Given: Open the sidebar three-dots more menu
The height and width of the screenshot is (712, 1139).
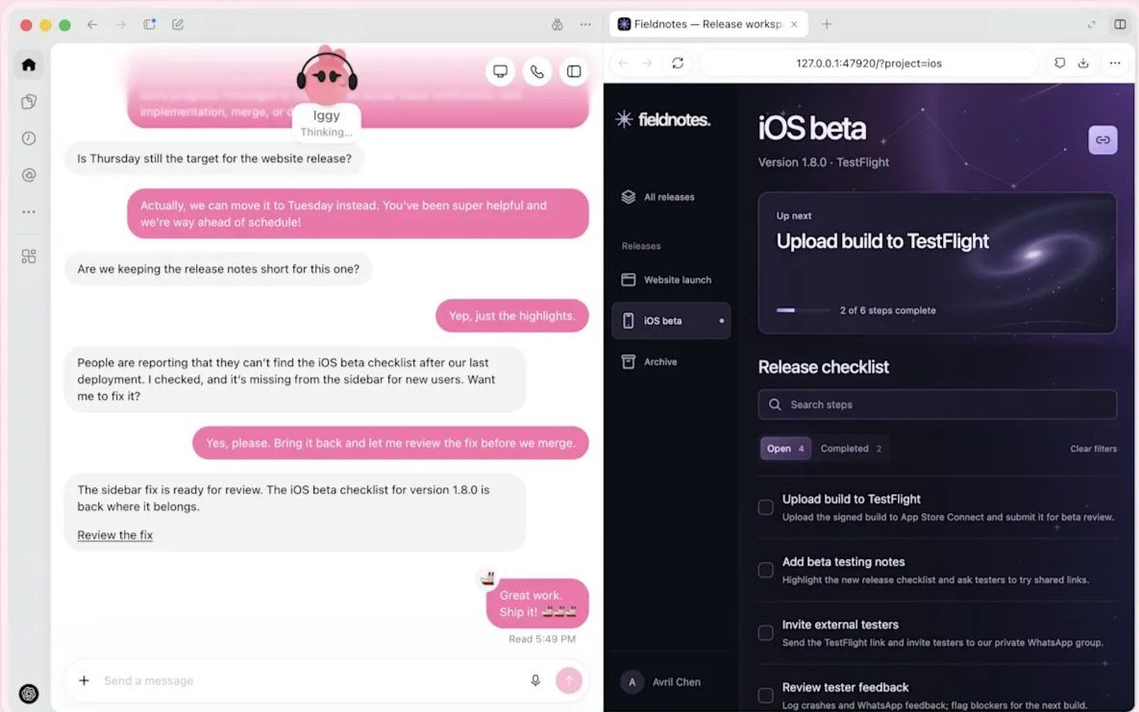Looking at the screenshot, I should tap(28, 212).
